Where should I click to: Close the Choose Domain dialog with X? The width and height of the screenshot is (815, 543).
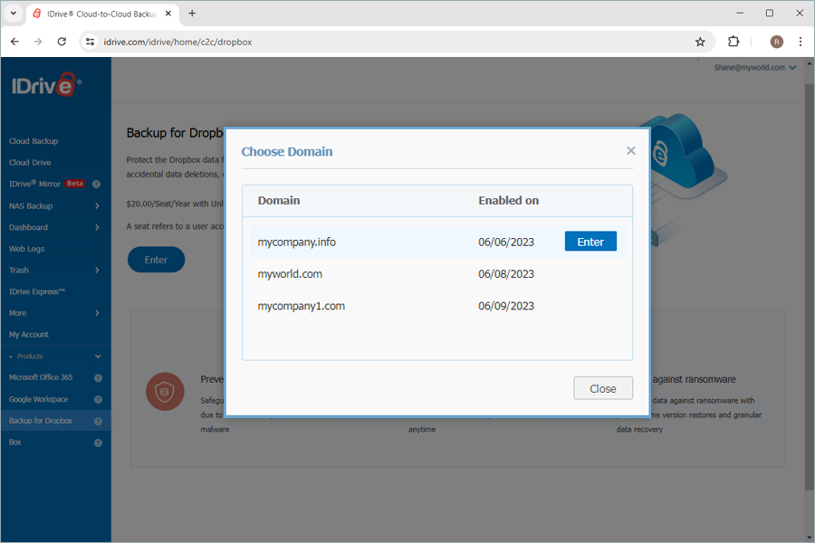click(x=631, y=151)
